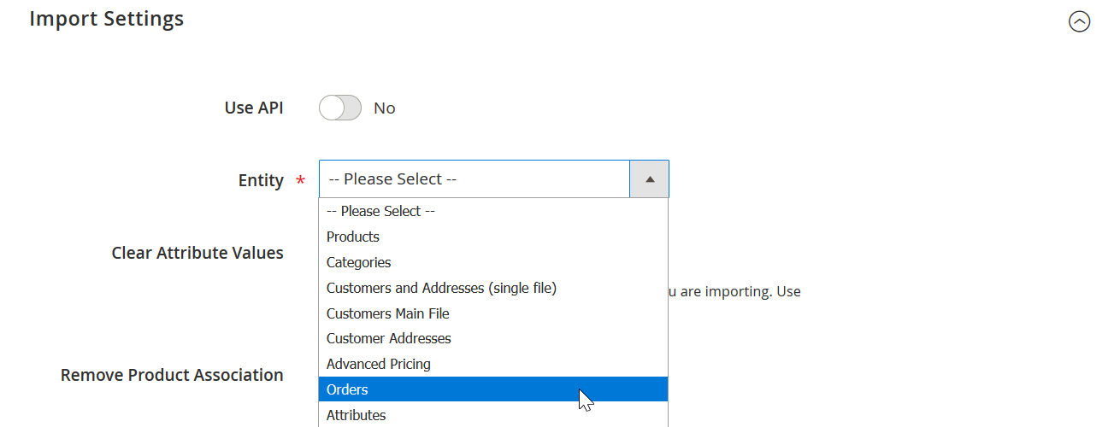Click the Clear Attribute Values label
This screenshot has height=427, width=1120.
click(x=197, y=253)
